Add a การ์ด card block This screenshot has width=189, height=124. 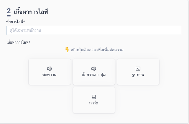[x=94, y=100]
